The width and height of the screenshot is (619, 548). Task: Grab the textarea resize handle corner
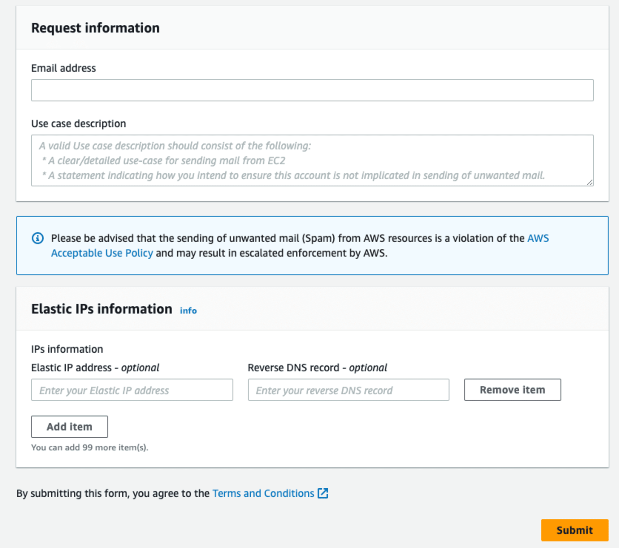point(590,182)
